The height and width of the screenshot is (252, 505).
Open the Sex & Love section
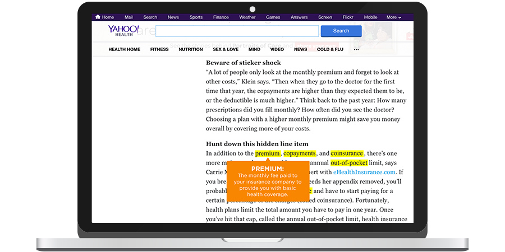(x=226, y=49)
